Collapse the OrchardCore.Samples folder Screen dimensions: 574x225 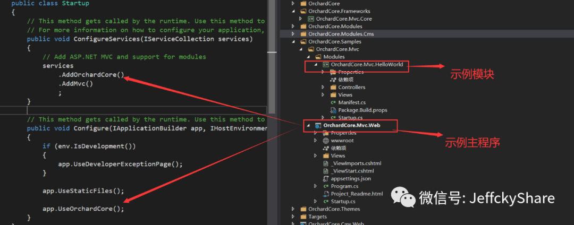293,41
